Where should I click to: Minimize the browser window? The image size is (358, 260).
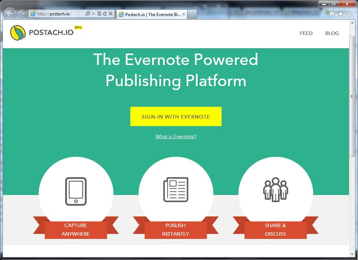coord(324,4)
